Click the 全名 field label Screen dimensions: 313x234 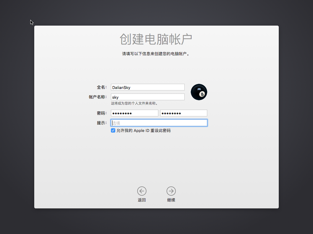point(101,87)
